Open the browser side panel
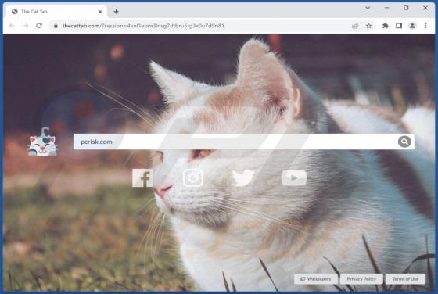The width and height of the screenshot is (438, 294). tap(399, 26)
